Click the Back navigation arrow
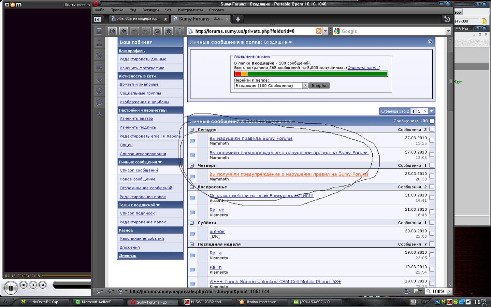Image resolution: width=491 pixels, height=307 pixels. coord(124,31)
